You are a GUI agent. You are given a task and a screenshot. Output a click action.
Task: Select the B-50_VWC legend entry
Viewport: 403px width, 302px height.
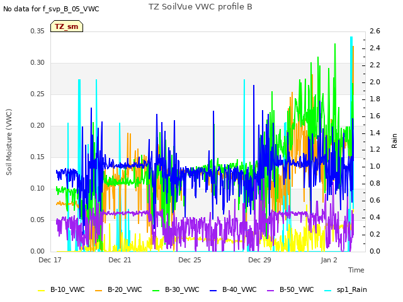(290, 289)
